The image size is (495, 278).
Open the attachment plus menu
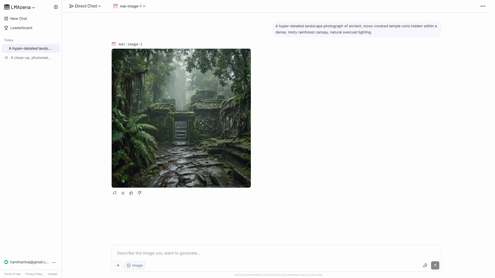[118, 265]
